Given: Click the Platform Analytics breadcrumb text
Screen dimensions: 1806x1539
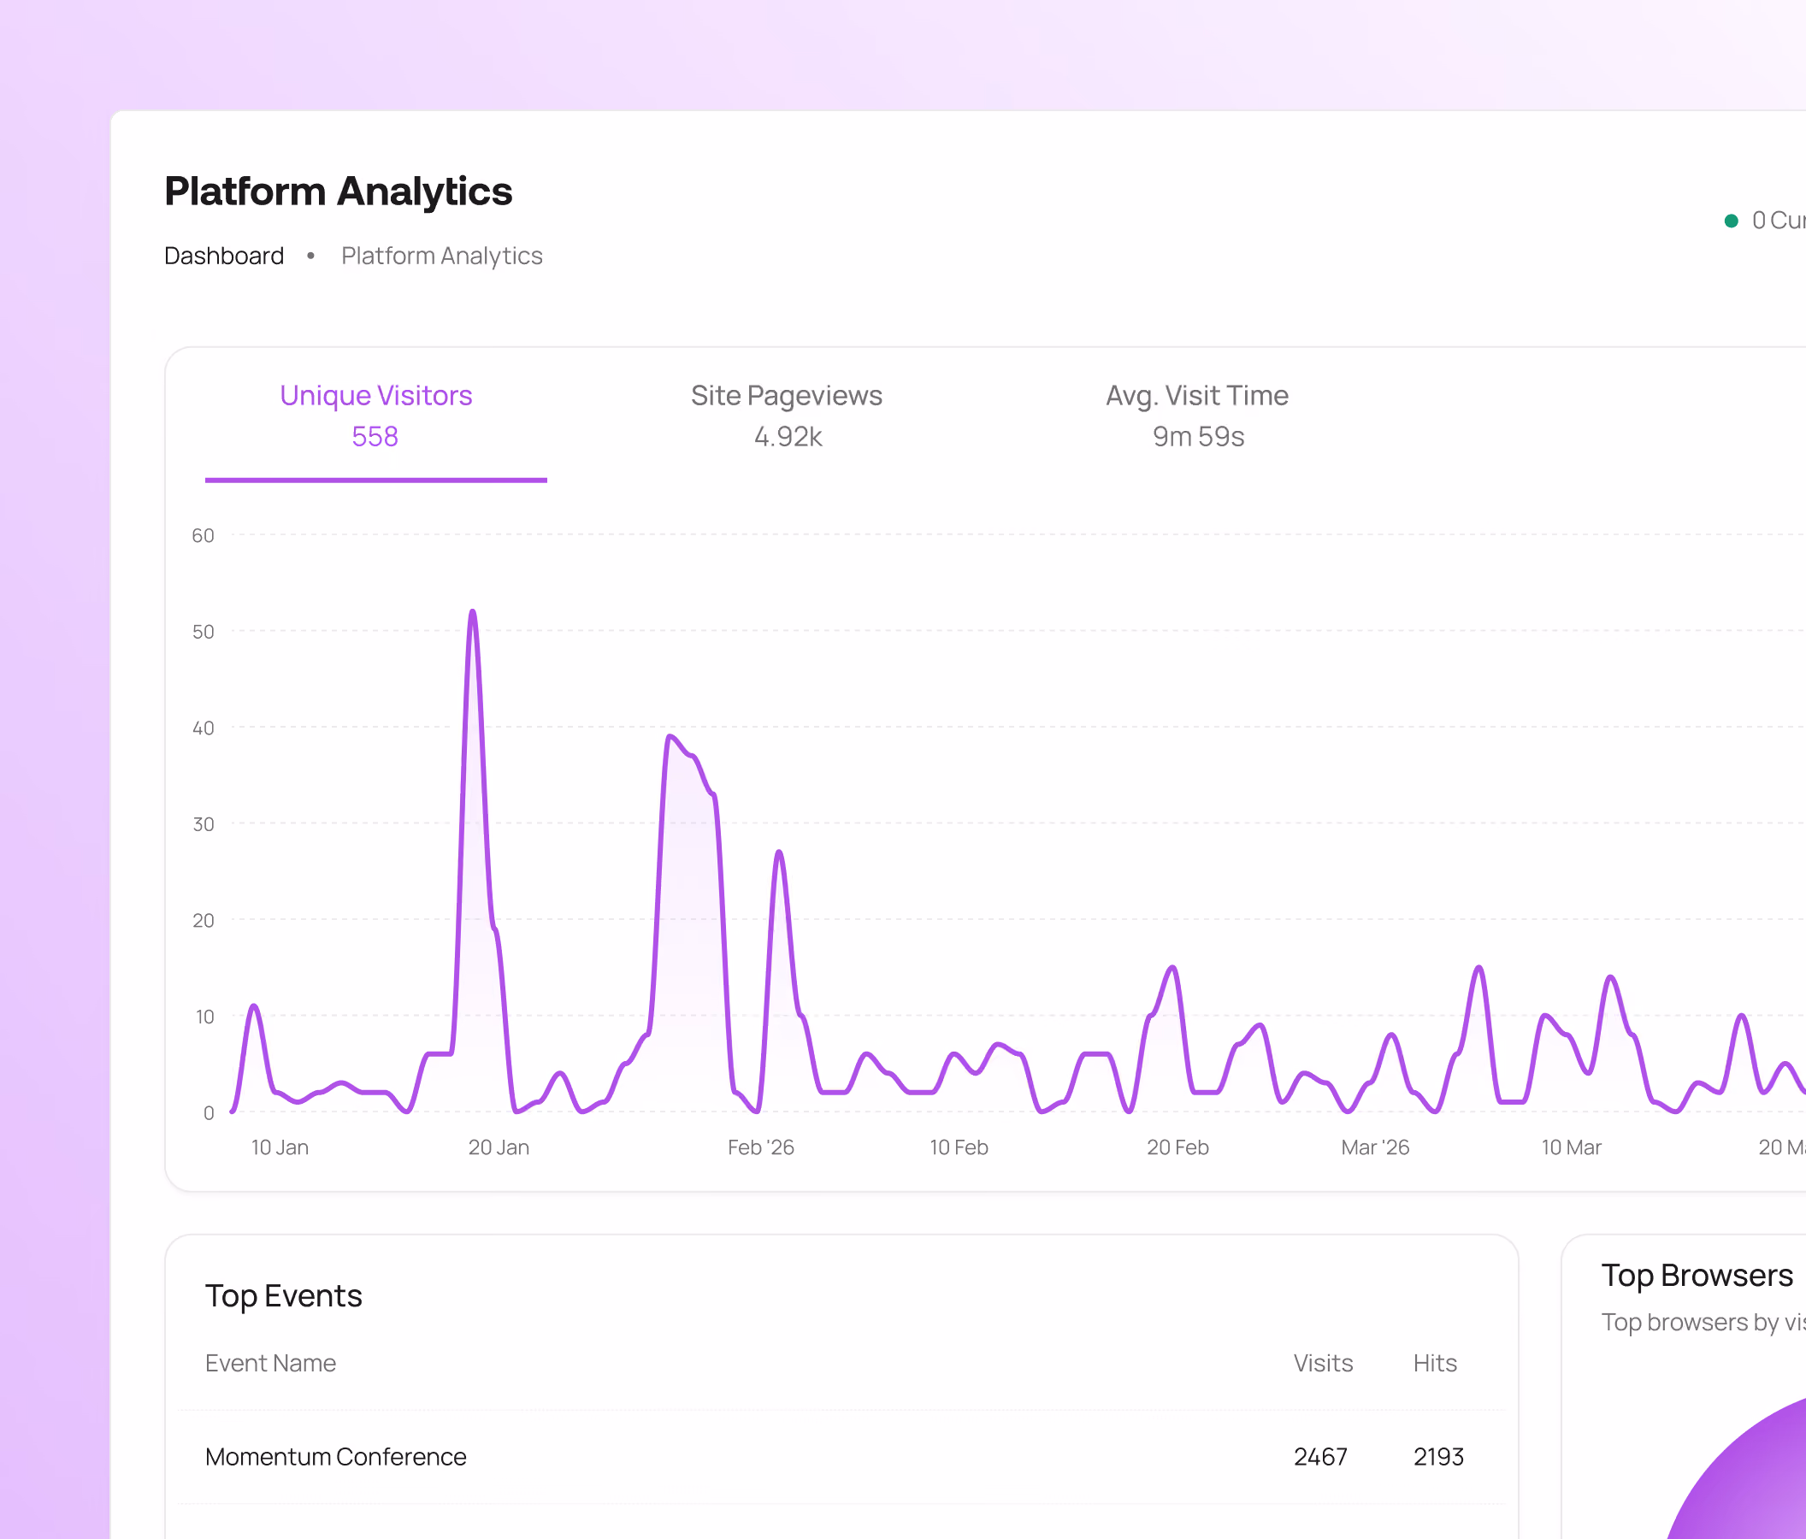Looking at the screenshot, I should (442, 256).
